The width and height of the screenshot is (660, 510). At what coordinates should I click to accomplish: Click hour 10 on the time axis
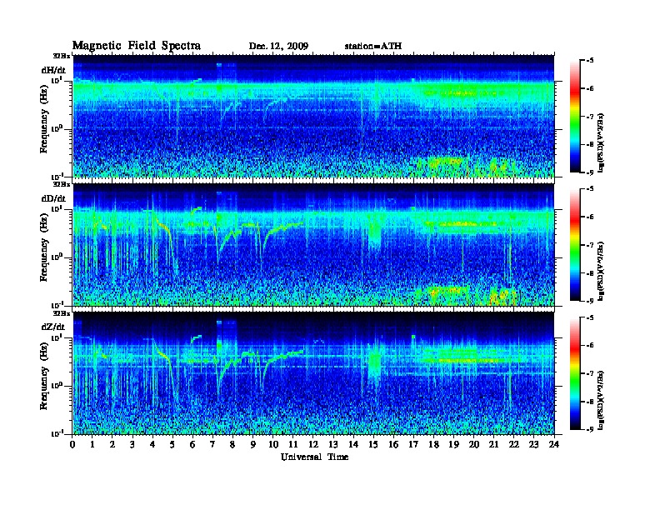[x=273, y=445]
